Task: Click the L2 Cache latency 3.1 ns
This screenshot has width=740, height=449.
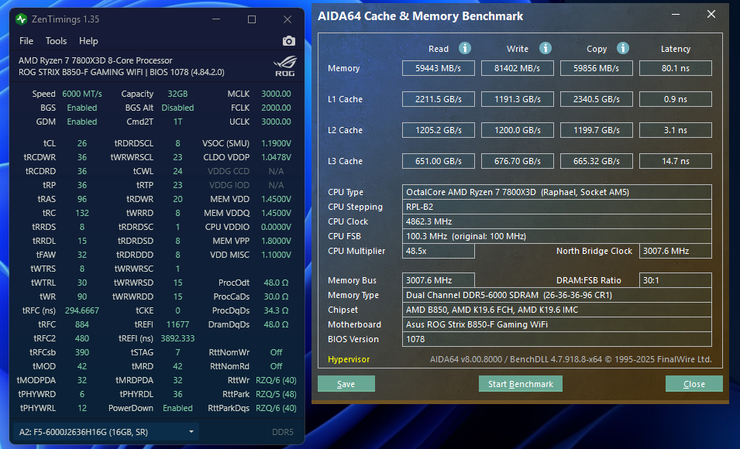Action: tap(676, 130)
